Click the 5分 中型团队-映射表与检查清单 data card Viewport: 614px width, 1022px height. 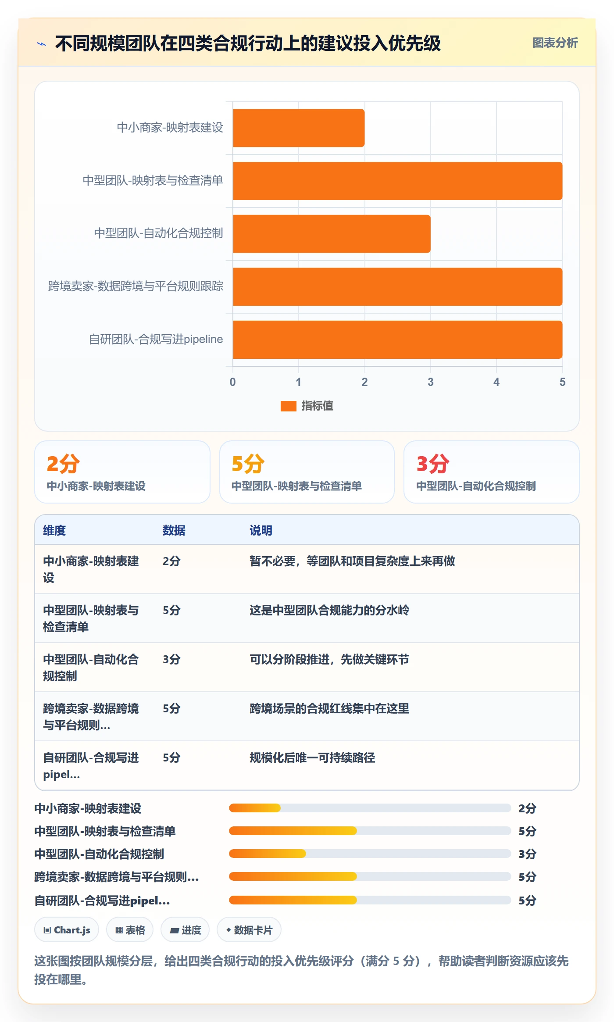[x=307, y=472]
